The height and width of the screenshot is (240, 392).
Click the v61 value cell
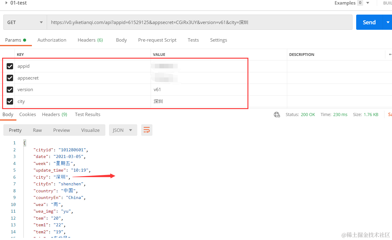tap(219, 90)
